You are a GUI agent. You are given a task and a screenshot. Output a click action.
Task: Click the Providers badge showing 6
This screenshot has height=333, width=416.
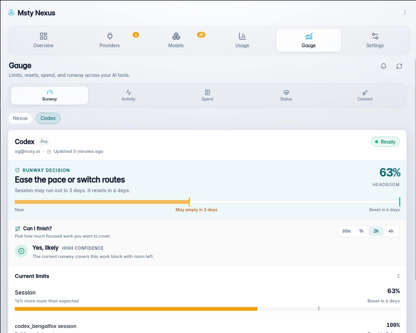[136, 35]
